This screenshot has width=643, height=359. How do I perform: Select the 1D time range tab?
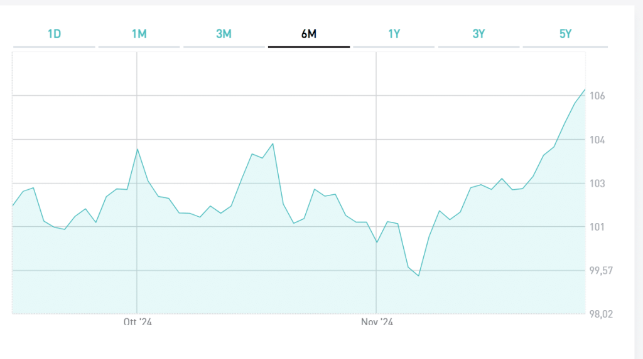point(54,34)
